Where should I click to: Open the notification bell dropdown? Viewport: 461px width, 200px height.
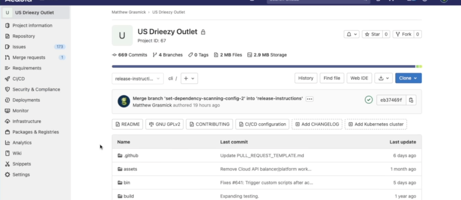click(351, 34)
